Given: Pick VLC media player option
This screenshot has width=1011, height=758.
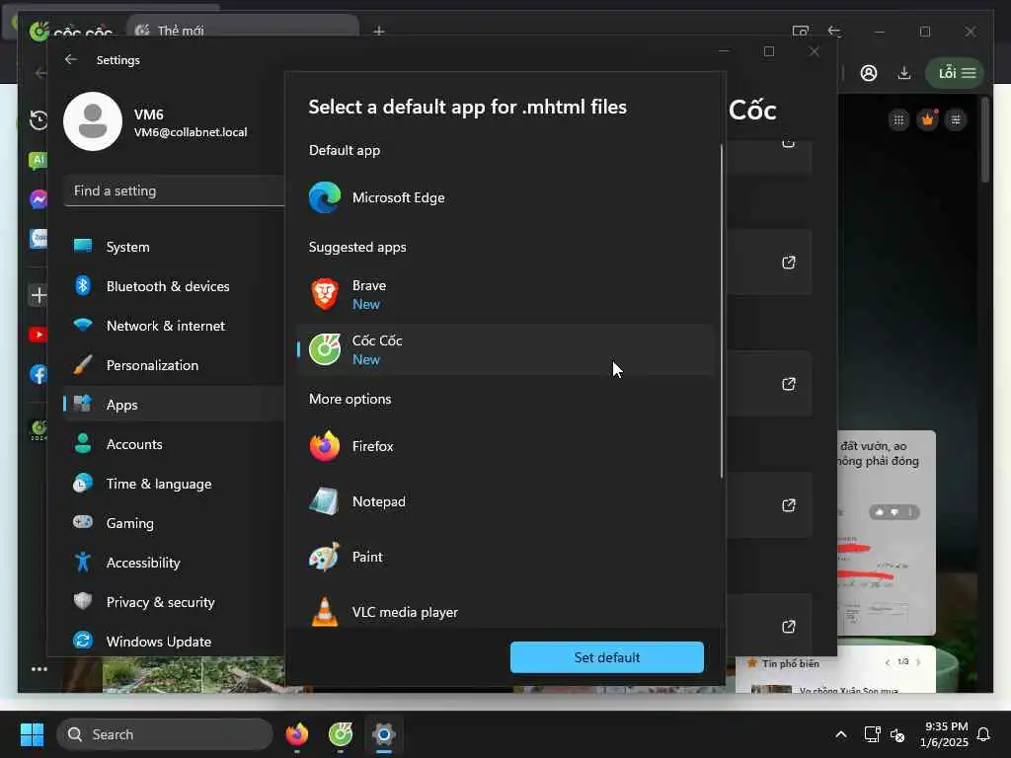Looking at the screenshot, I should pos(506,612).
